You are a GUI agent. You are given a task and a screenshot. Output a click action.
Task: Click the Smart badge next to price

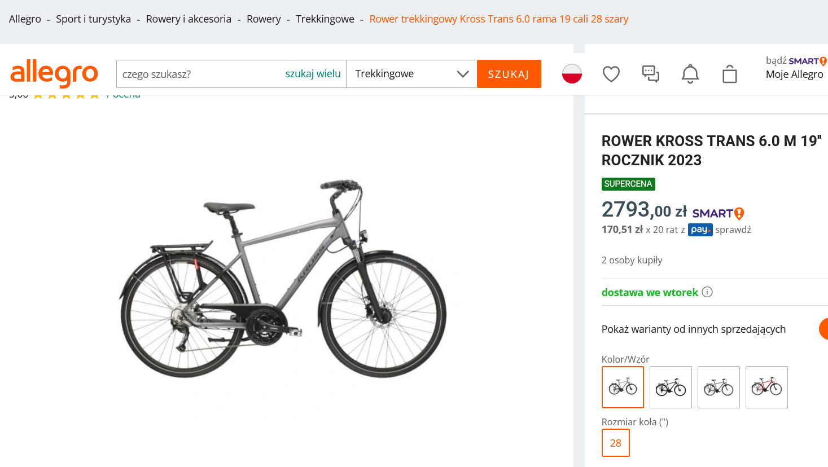pyautogui.click(x=718, y=213)
